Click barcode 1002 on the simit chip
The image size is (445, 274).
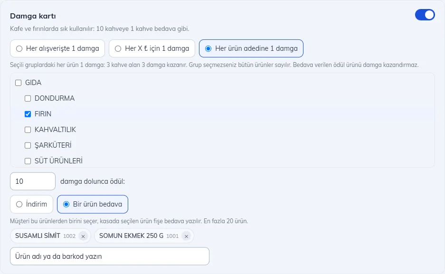pos(69,236)
